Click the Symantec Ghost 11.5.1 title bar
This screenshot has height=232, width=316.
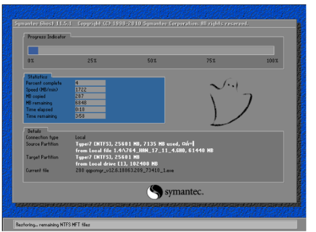[154, 24]
